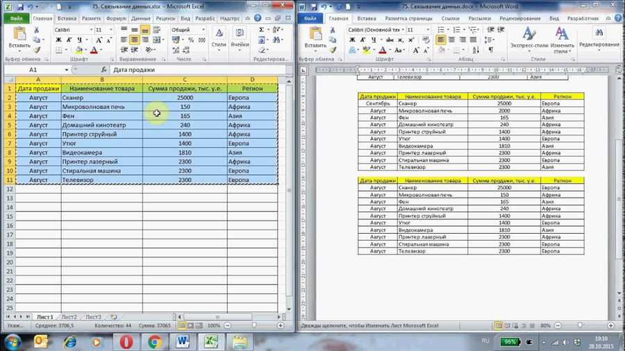Apply Word red font color

pos(382,50)
